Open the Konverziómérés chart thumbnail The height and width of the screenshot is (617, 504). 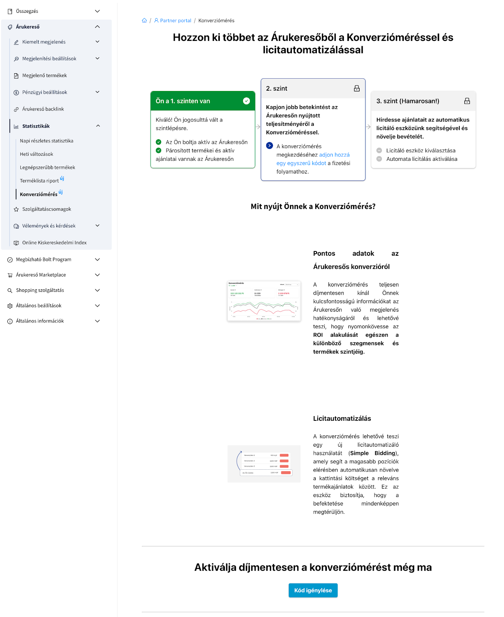pyautogui.click(x=264, y=301)
